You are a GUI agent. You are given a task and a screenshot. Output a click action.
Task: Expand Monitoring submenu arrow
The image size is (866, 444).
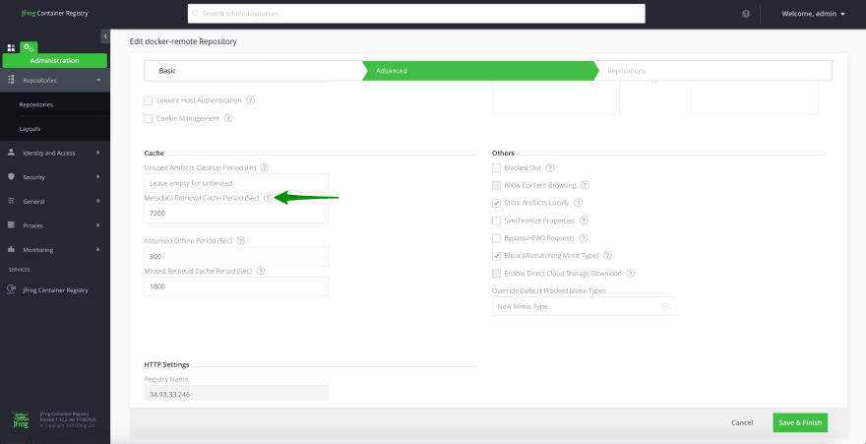coord(98,250)
